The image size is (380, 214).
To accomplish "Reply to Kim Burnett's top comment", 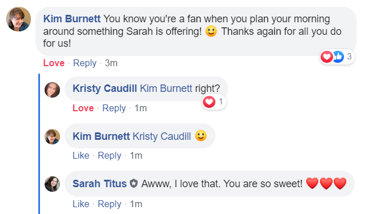I will tap(85, 63).
